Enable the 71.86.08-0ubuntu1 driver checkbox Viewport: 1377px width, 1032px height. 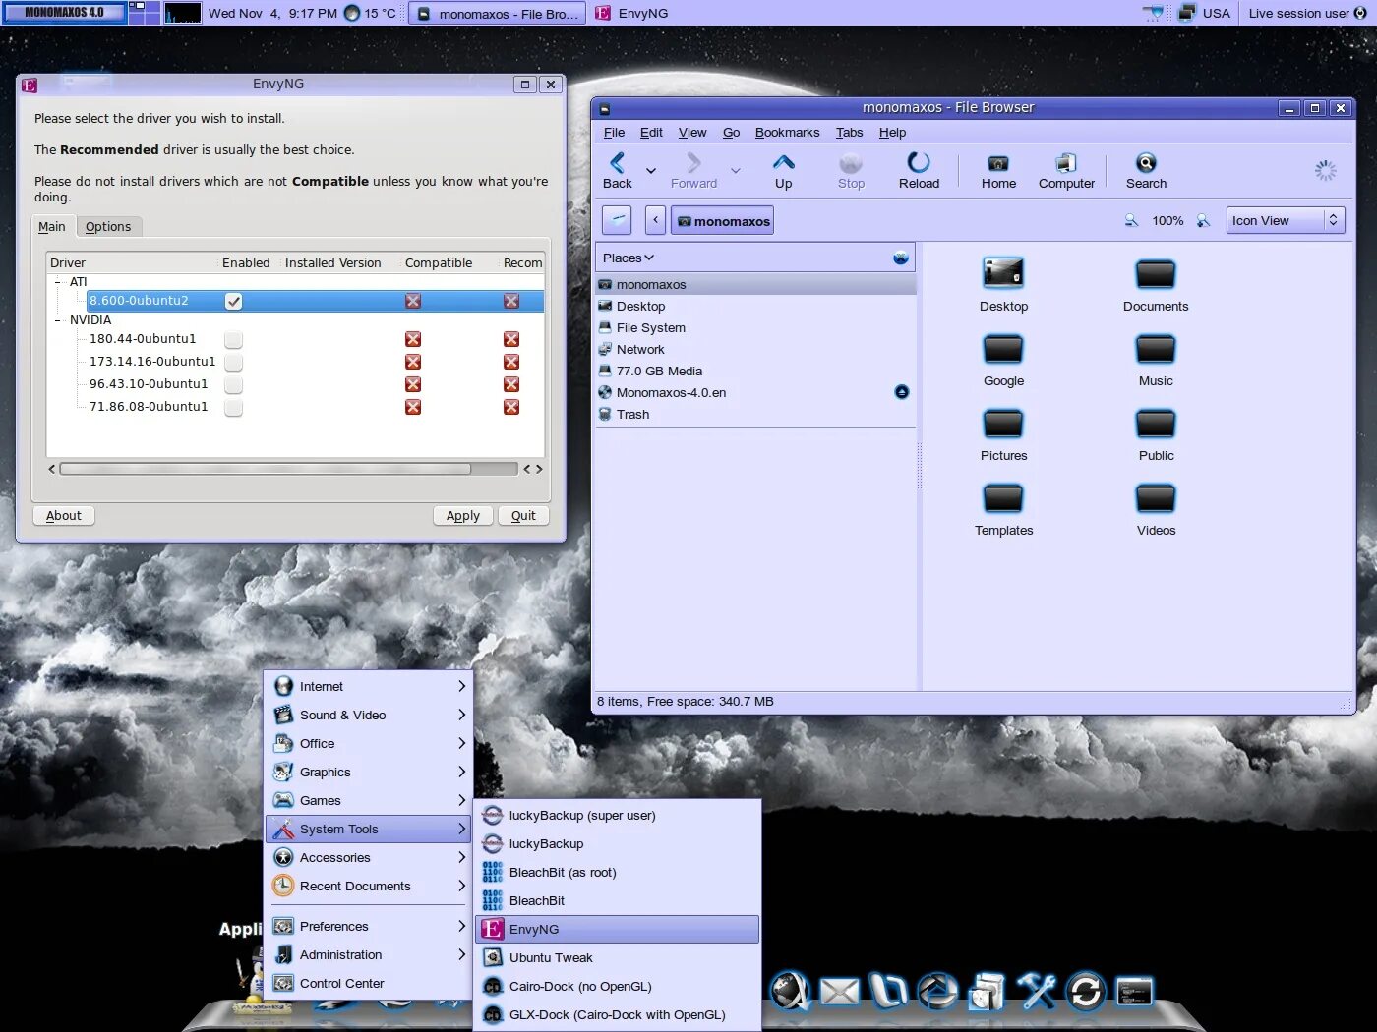pyautogui.click(x=233, y=407)
